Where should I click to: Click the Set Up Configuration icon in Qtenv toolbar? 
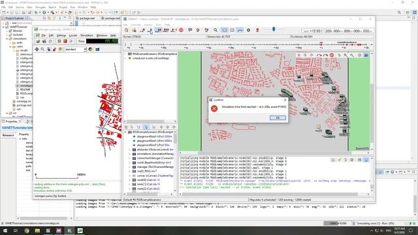pyautogui.click(x=126, y=31)
